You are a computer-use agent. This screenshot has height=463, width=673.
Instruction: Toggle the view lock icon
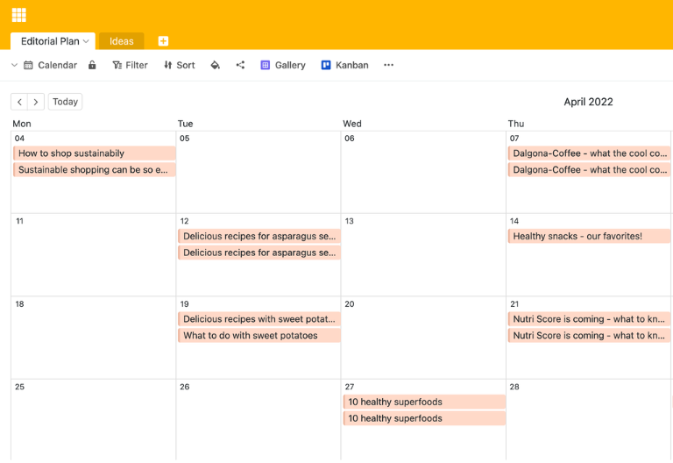[92, 65]
